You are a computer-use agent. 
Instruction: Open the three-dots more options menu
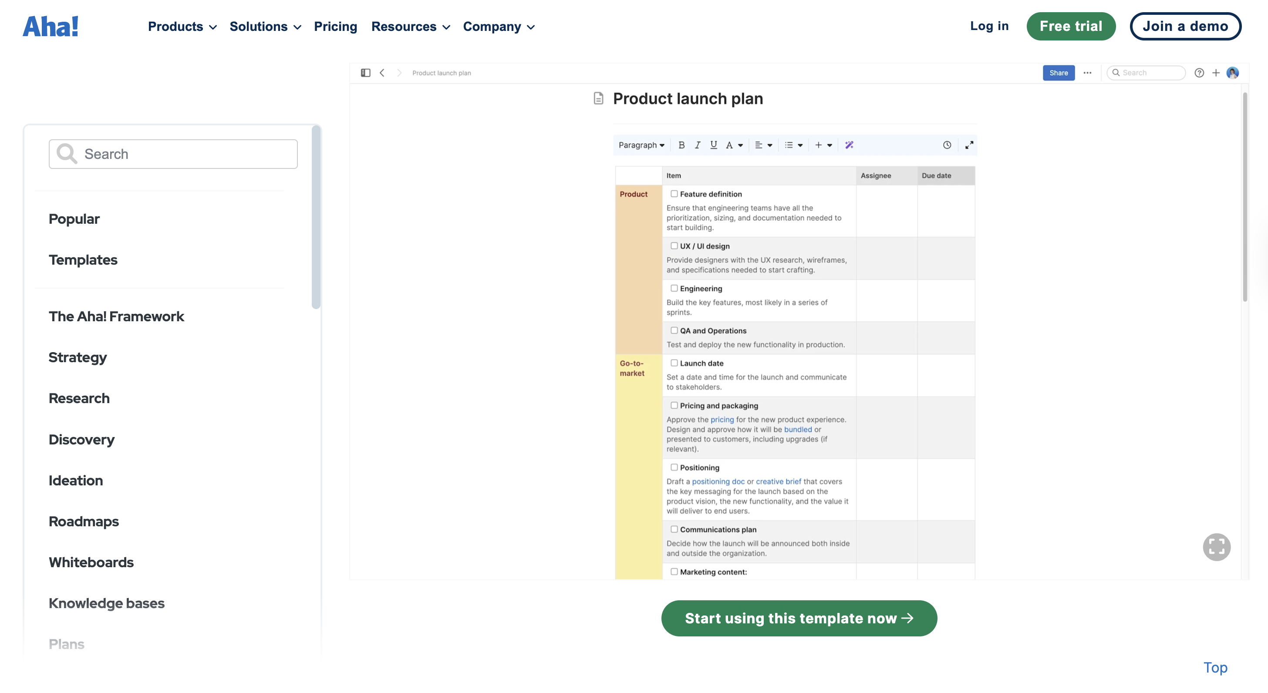click(x=1087, y=73)
